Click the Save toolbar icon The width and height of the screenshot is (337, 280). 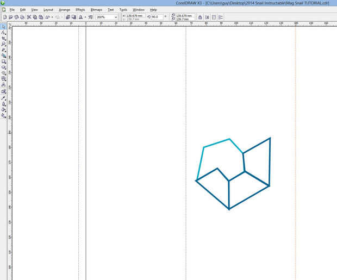[16, 17]
